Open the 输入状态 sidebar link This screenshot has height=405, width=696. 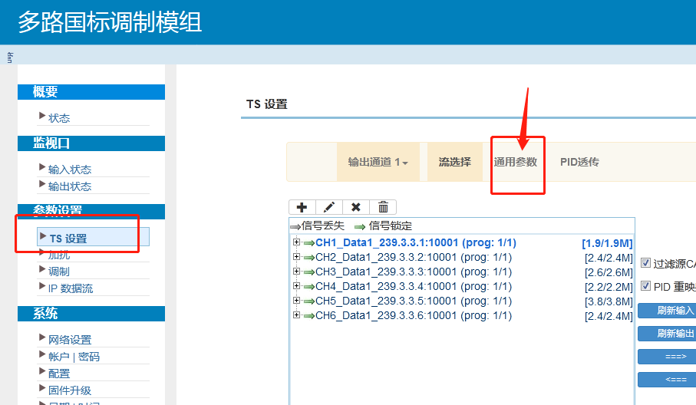(70, 170)
